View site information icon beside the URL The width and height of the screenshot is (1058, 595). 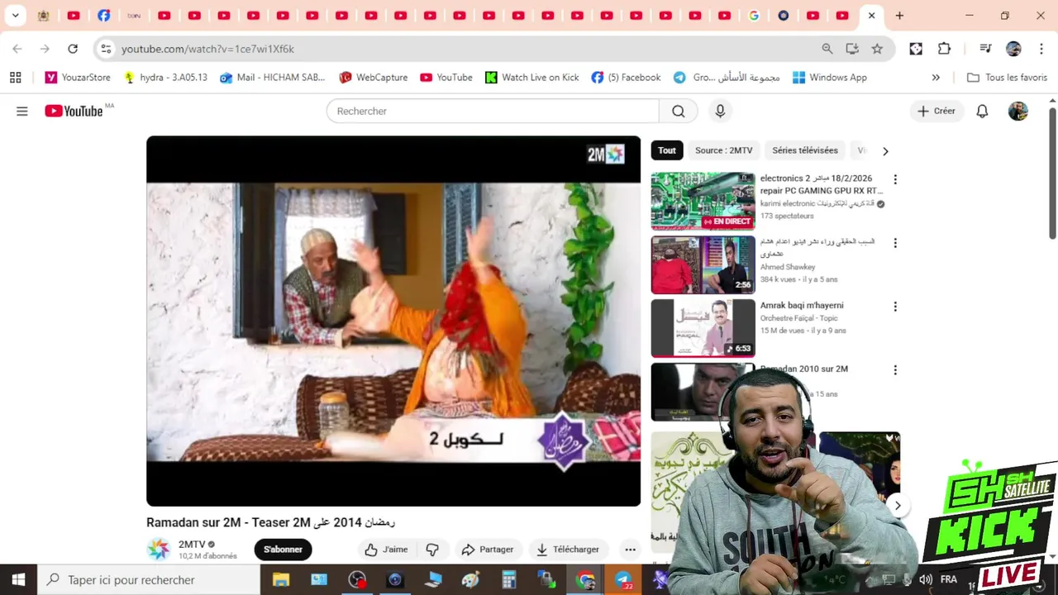(x=106, y=49)
